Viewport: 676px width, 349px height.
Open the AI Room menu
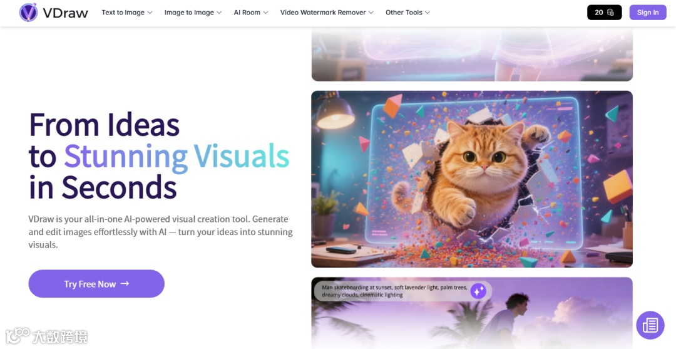[x=251, y=13]
